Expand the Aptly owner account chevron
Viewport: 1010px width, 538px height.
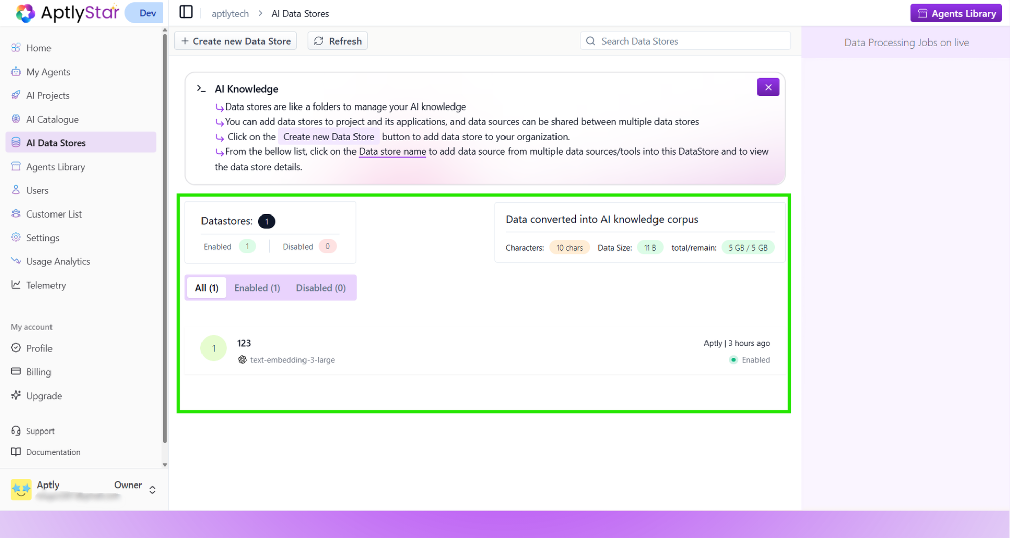coord(152,489)
